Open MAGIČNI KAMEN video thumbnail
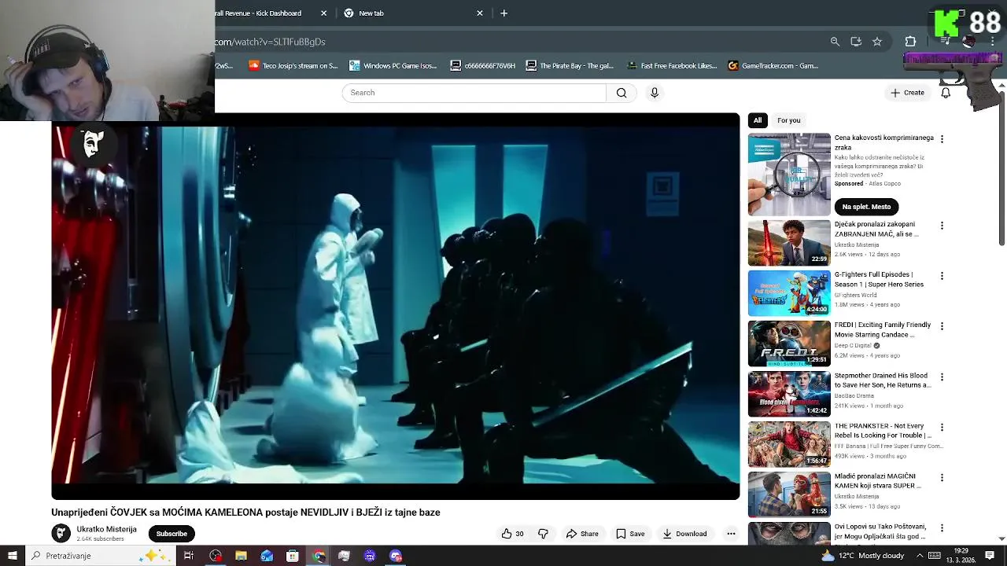Image resolution: width=1007 pixels, height=566 pixels. 789,494
